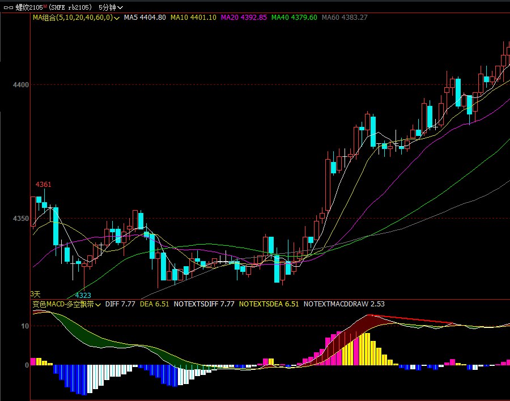
Task: Click the MA20 4392.85 value
Action: 244,18
